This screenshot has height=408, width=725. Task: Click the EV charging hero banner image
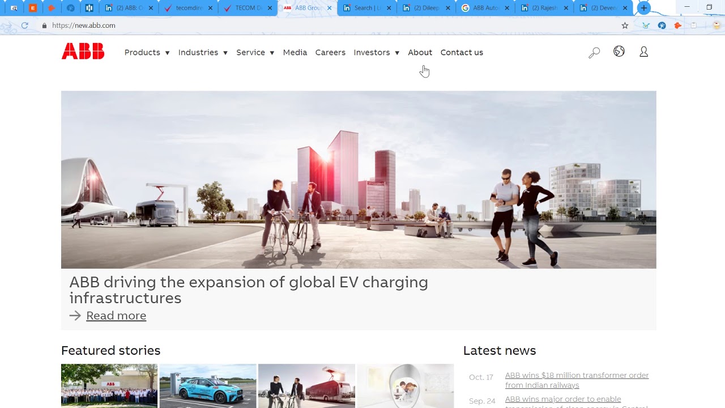[359, 180]
